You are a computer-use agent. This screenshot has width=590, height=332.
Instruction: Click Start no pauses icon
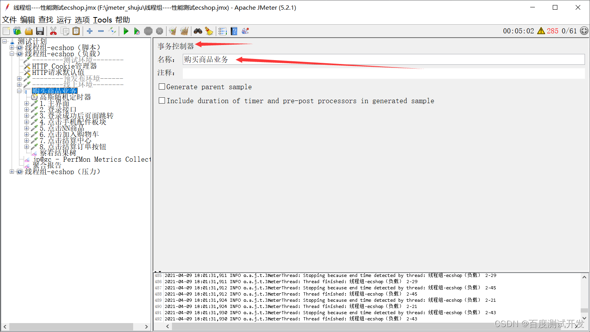[x=137, y=31]
